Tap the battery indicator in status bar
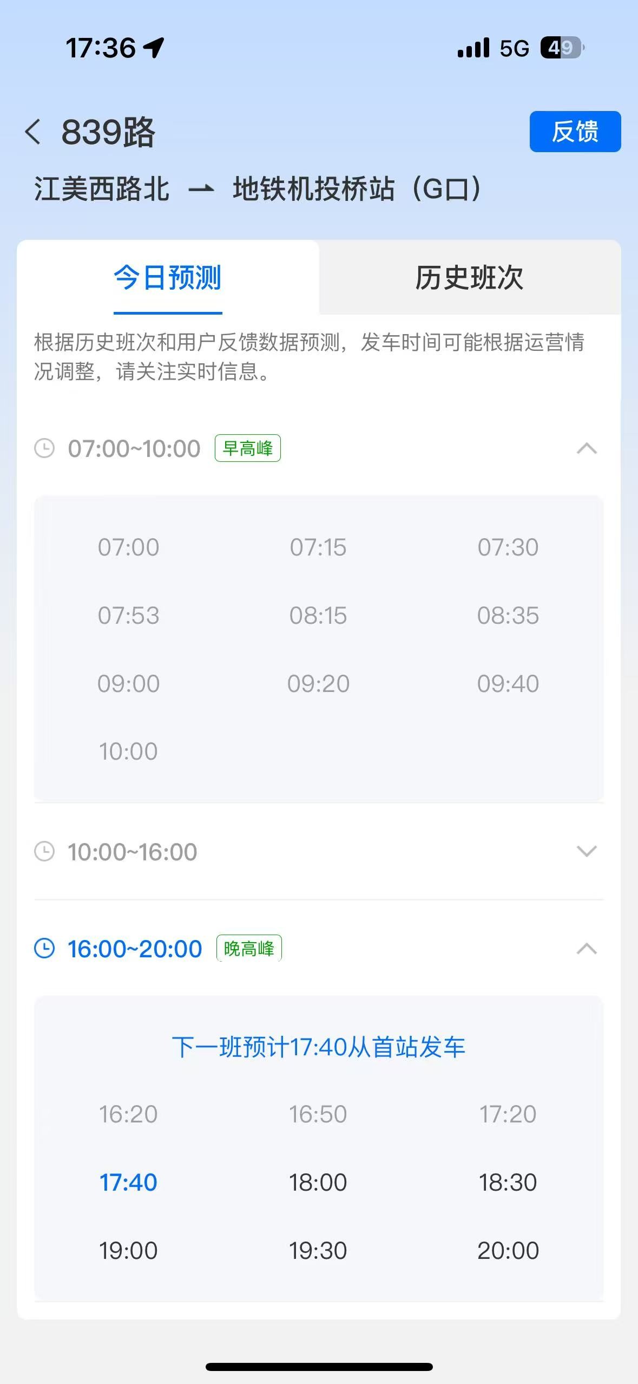 click(x=562, y=48)
